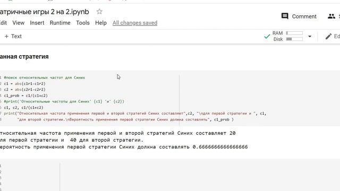The width and height of the screenshot is (340, 191).
Task: Click the pencil Editing icon
Action: (328, 37)
